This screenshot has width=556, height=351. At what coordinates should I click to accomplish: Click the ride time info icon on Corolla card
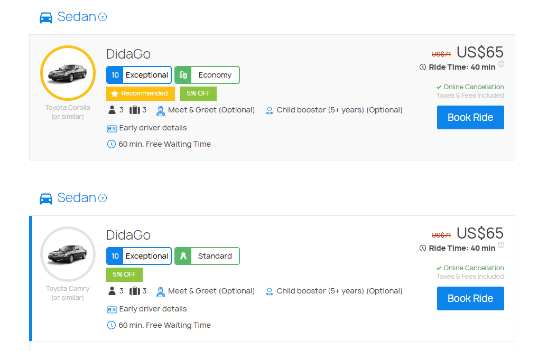[x=501, y=64]
